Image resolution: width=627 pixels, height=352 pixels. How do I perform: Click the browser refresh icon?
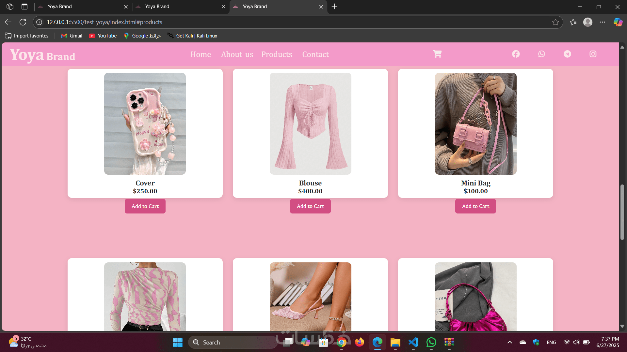point(23,22)
